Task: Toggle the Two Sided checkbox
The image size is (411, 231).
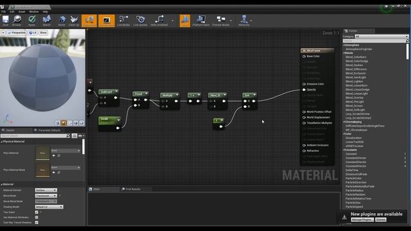Action: [x=37, y=212]
